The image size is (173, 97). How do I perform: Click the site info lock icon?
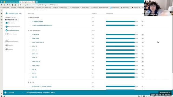[x=21, y=5]
